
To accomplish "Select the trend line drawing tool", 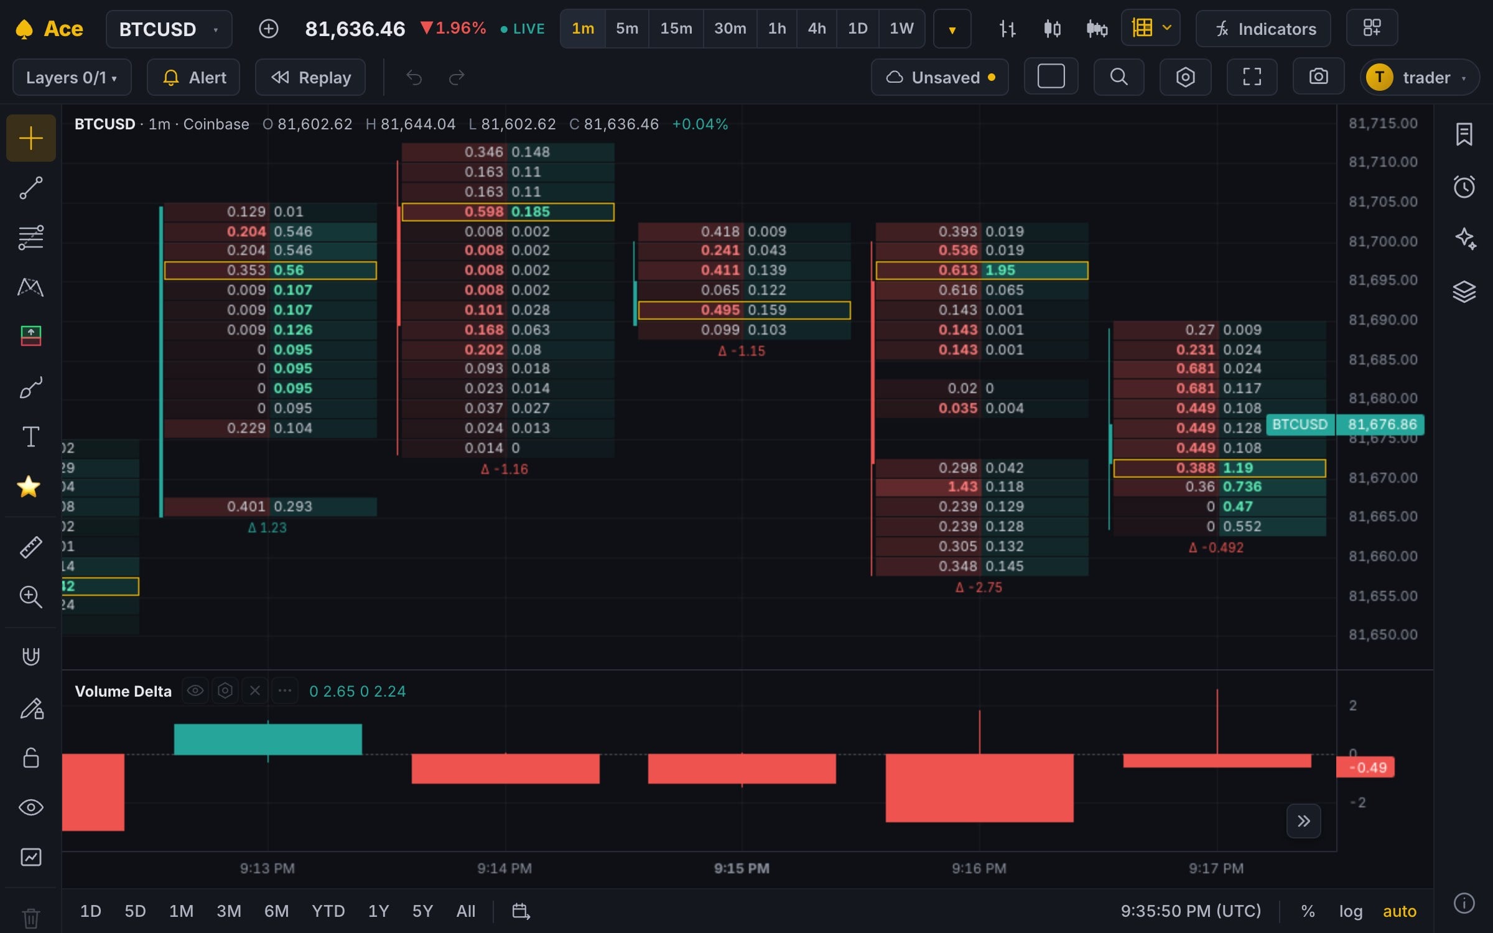I will coord(30,188).
